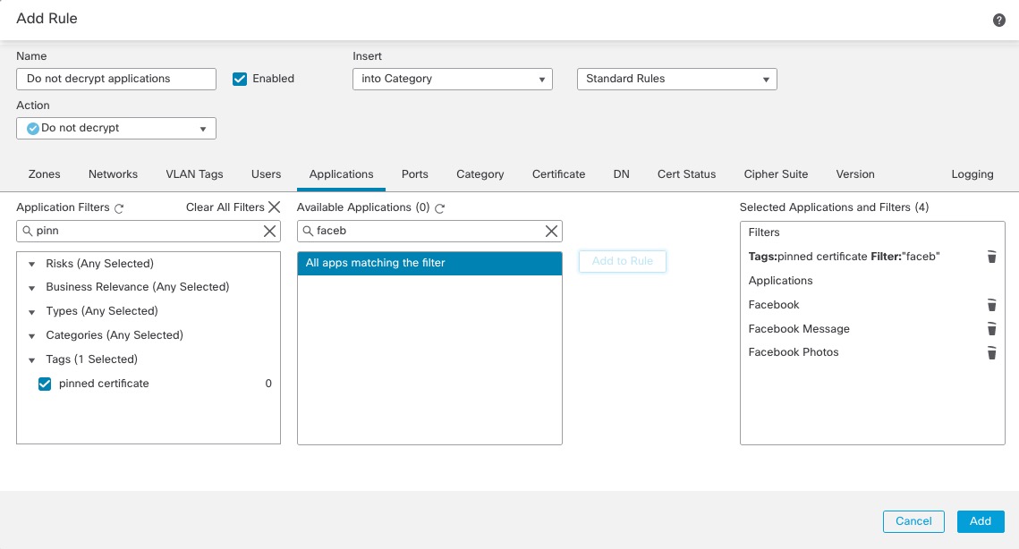
Task: Collapse the Tags filter group
Action: 32,359
